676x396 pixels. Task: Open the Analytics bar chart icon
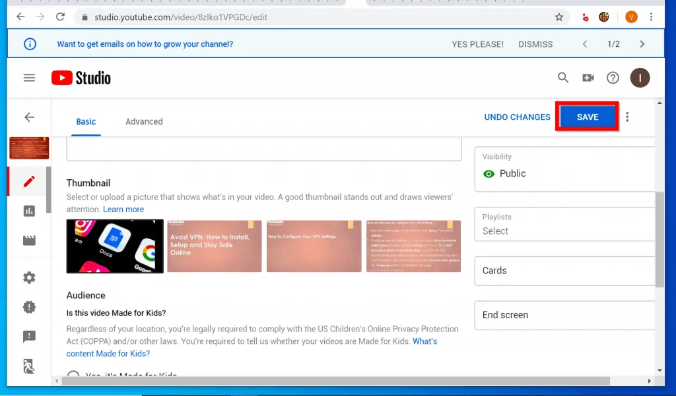[29, 211]
